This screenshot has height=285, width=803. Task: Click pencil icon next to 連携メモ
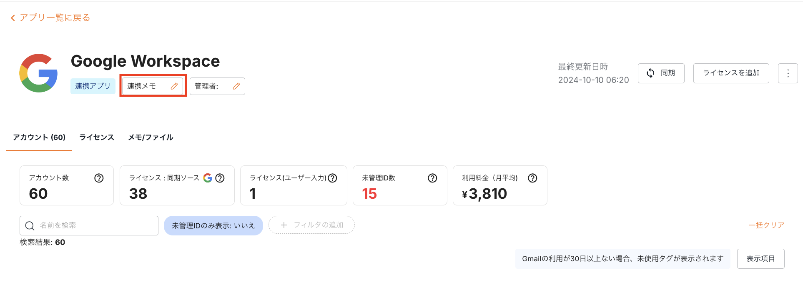click(174, 86)
